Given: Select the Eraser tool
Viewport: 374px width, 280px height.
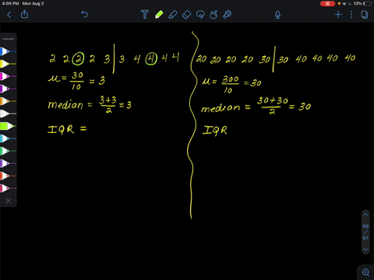Looking at the screenshot, I should [187, 15].
